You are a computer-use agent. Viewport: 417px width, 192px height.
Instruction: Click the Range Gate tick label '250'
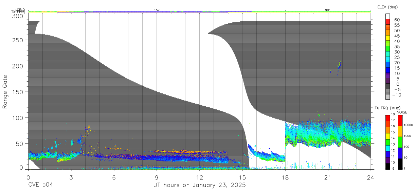pos(18,40)
